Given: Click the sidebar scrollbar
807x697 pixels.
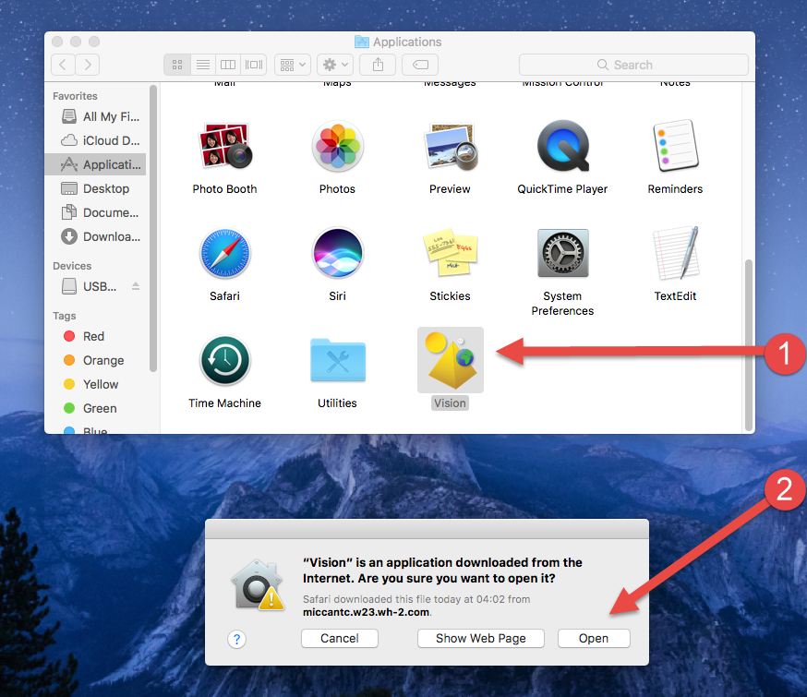Looking at the screenshot, I should tap(153, 228).
